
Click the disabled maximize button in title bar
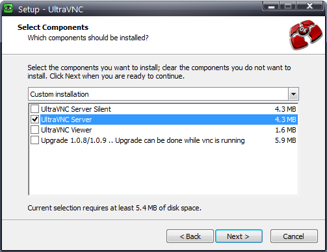point(288,6)
